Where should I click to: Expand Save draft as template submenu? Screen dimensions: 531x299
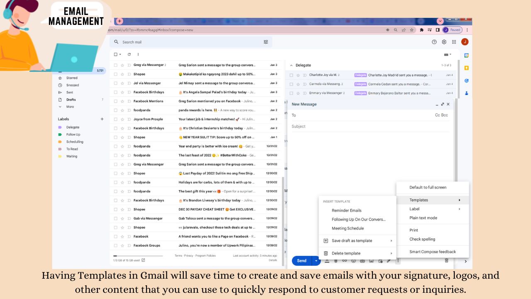(391, 241)
